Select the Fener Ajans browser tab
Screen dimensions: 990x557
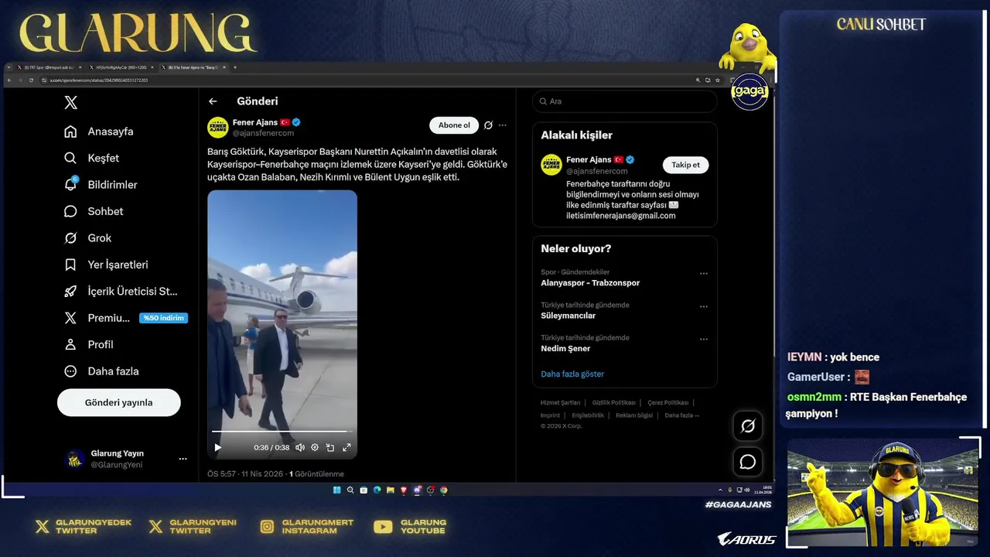(x=193, y=67)
